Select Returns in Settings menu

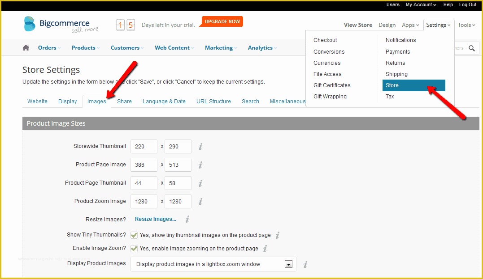click(x=395, y=63)
